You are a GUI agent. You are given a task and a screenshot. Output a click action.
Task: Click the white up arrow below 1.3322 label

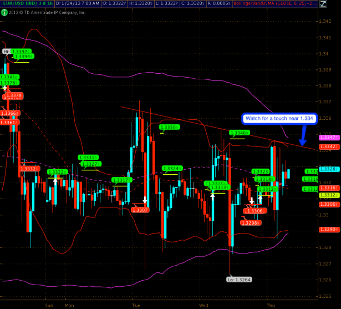(55, 180)
